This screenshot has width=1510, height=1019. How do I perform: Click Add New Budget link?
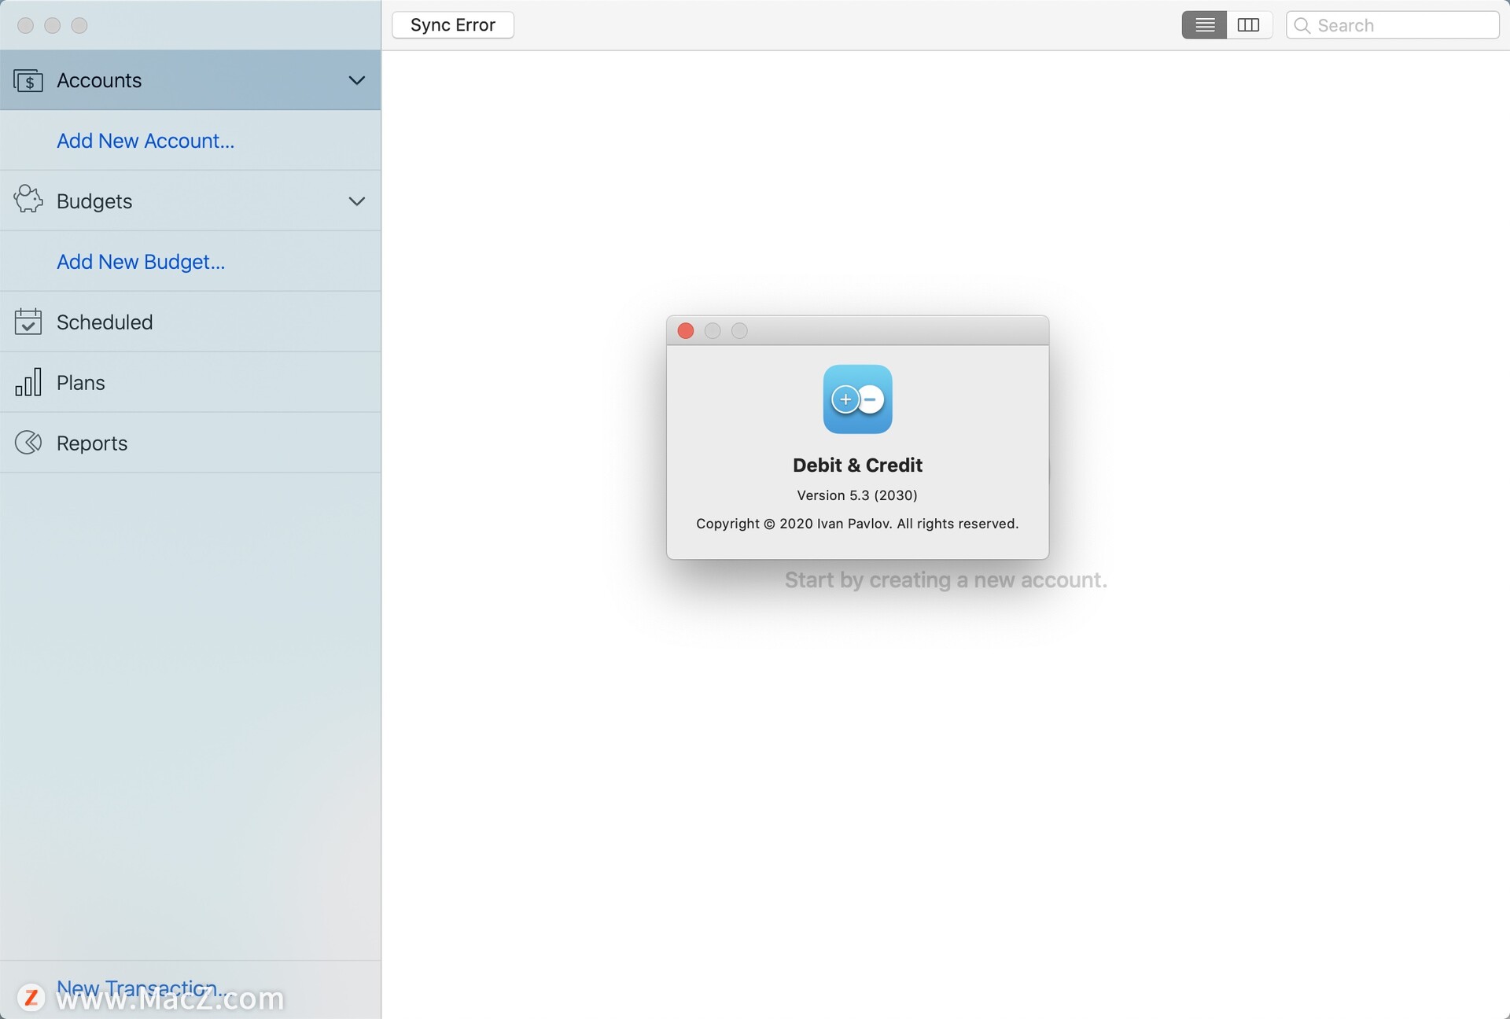pos(141,262)
